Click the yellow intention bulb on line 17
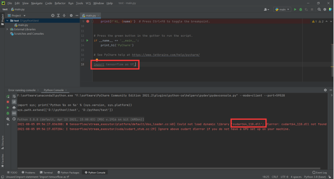The image size is (334, 179). pos(97,60)
